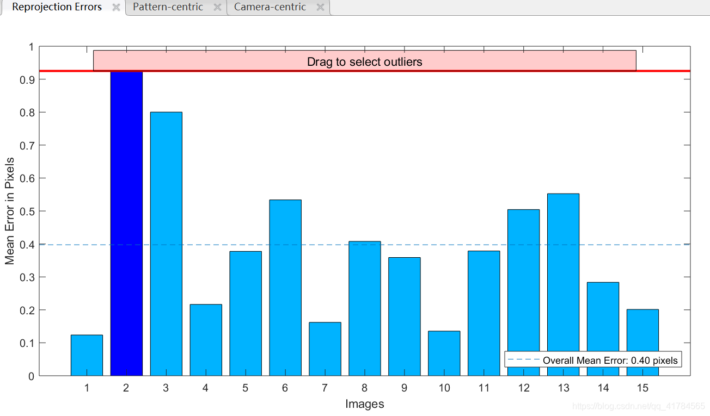Select the bar for image 12

524,293
